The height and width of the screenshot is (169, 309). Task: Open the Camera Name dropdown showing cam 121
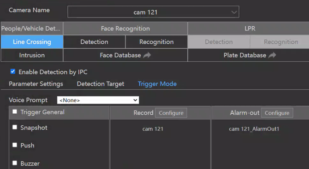tap(153, 12)
